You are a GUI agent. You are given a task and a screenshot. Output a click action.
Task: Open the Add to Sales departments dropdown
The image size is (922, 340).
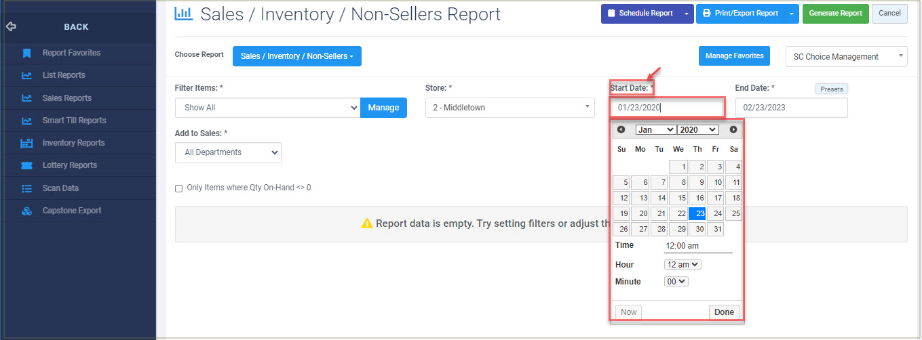click(x=228, y=152)
